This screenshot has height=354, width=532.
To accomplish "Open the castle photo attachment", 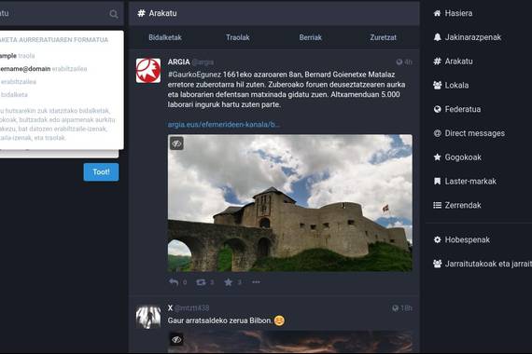I will (x=290, y=203).
